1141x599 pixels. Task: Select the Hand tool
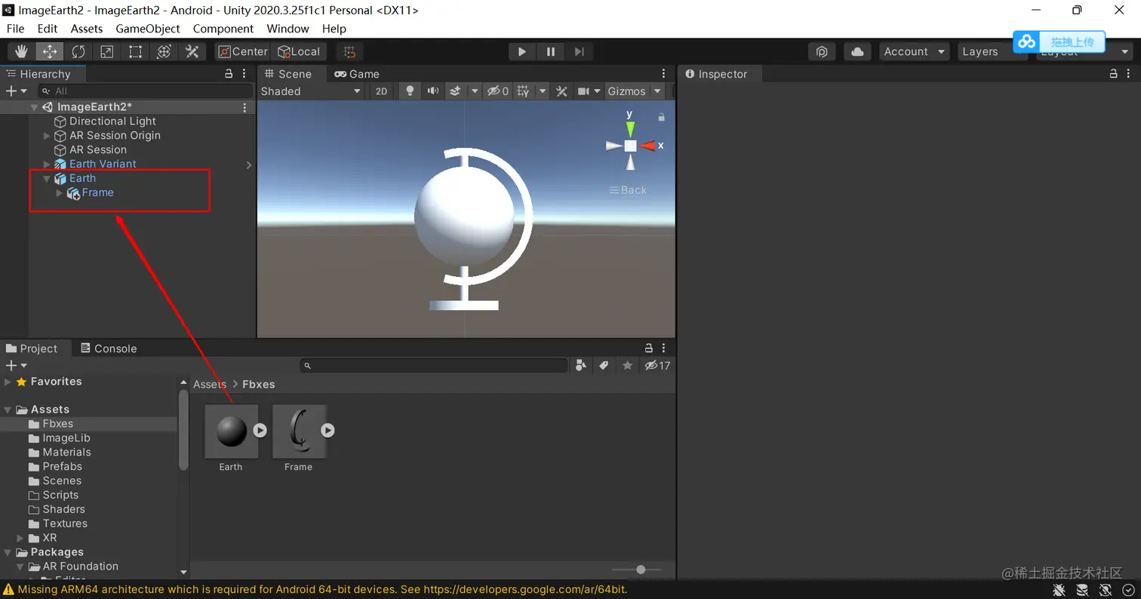tap(22, 51)
